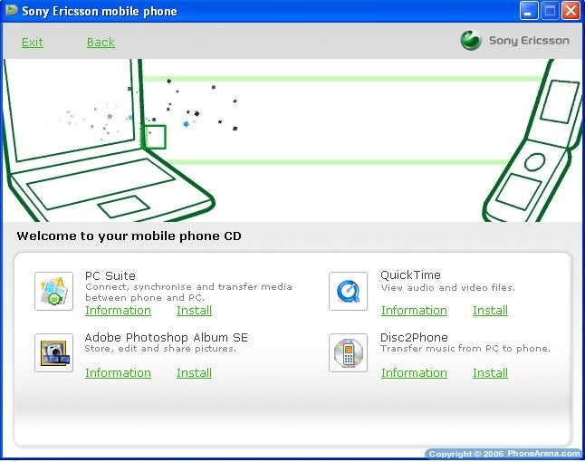Click 'Store, edit and share pictures.' description

click(160, 349)
